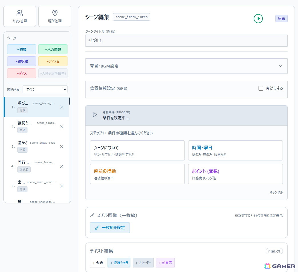This screenshot has height=272, width=298.
Task: Click the scene list scrollbar
Action: click(x=70, y=101)
